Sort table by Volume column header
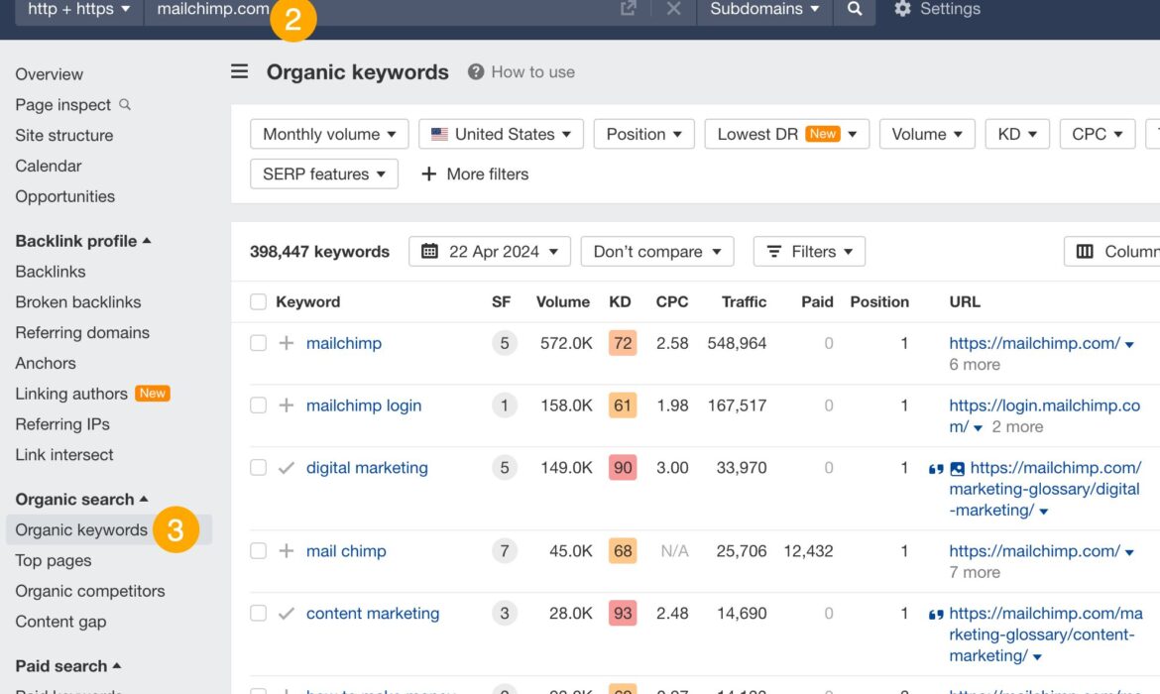 [563, 301]
